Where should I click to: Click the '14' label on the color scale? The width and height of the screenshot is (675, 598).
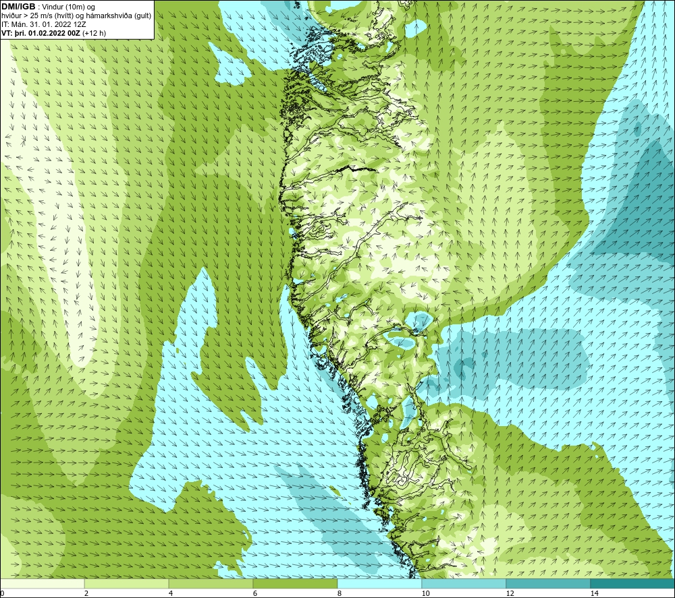click(595, 593)
